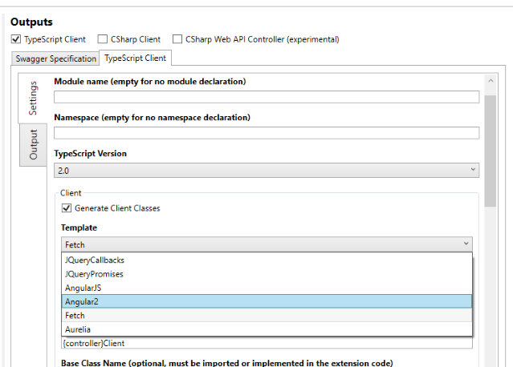Switch to the Swagger Specification tab
The height and width of the screenshot is (367, 513).
[x=55, y=58]
